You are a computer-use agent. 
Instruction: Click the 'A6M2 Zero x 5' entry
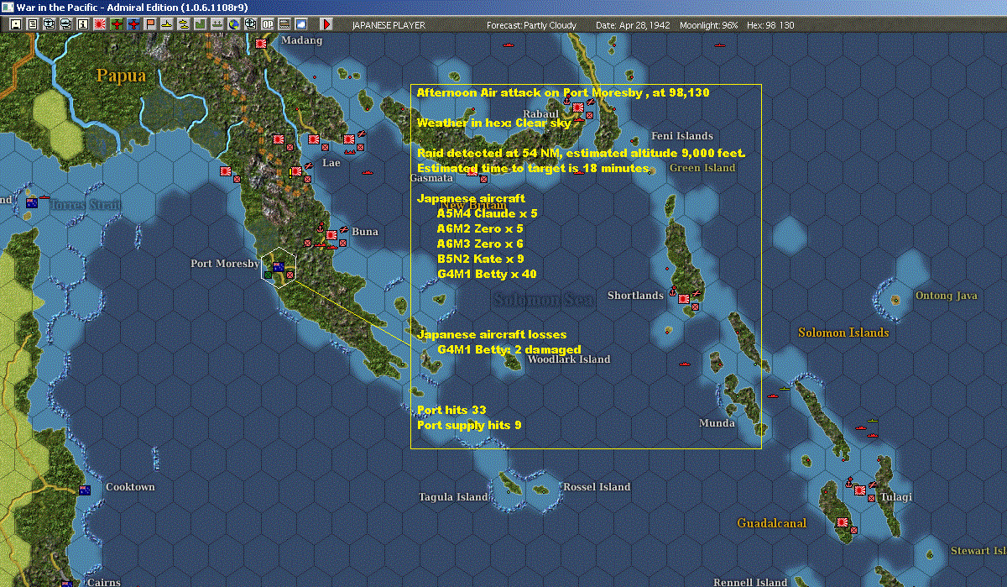480,228
